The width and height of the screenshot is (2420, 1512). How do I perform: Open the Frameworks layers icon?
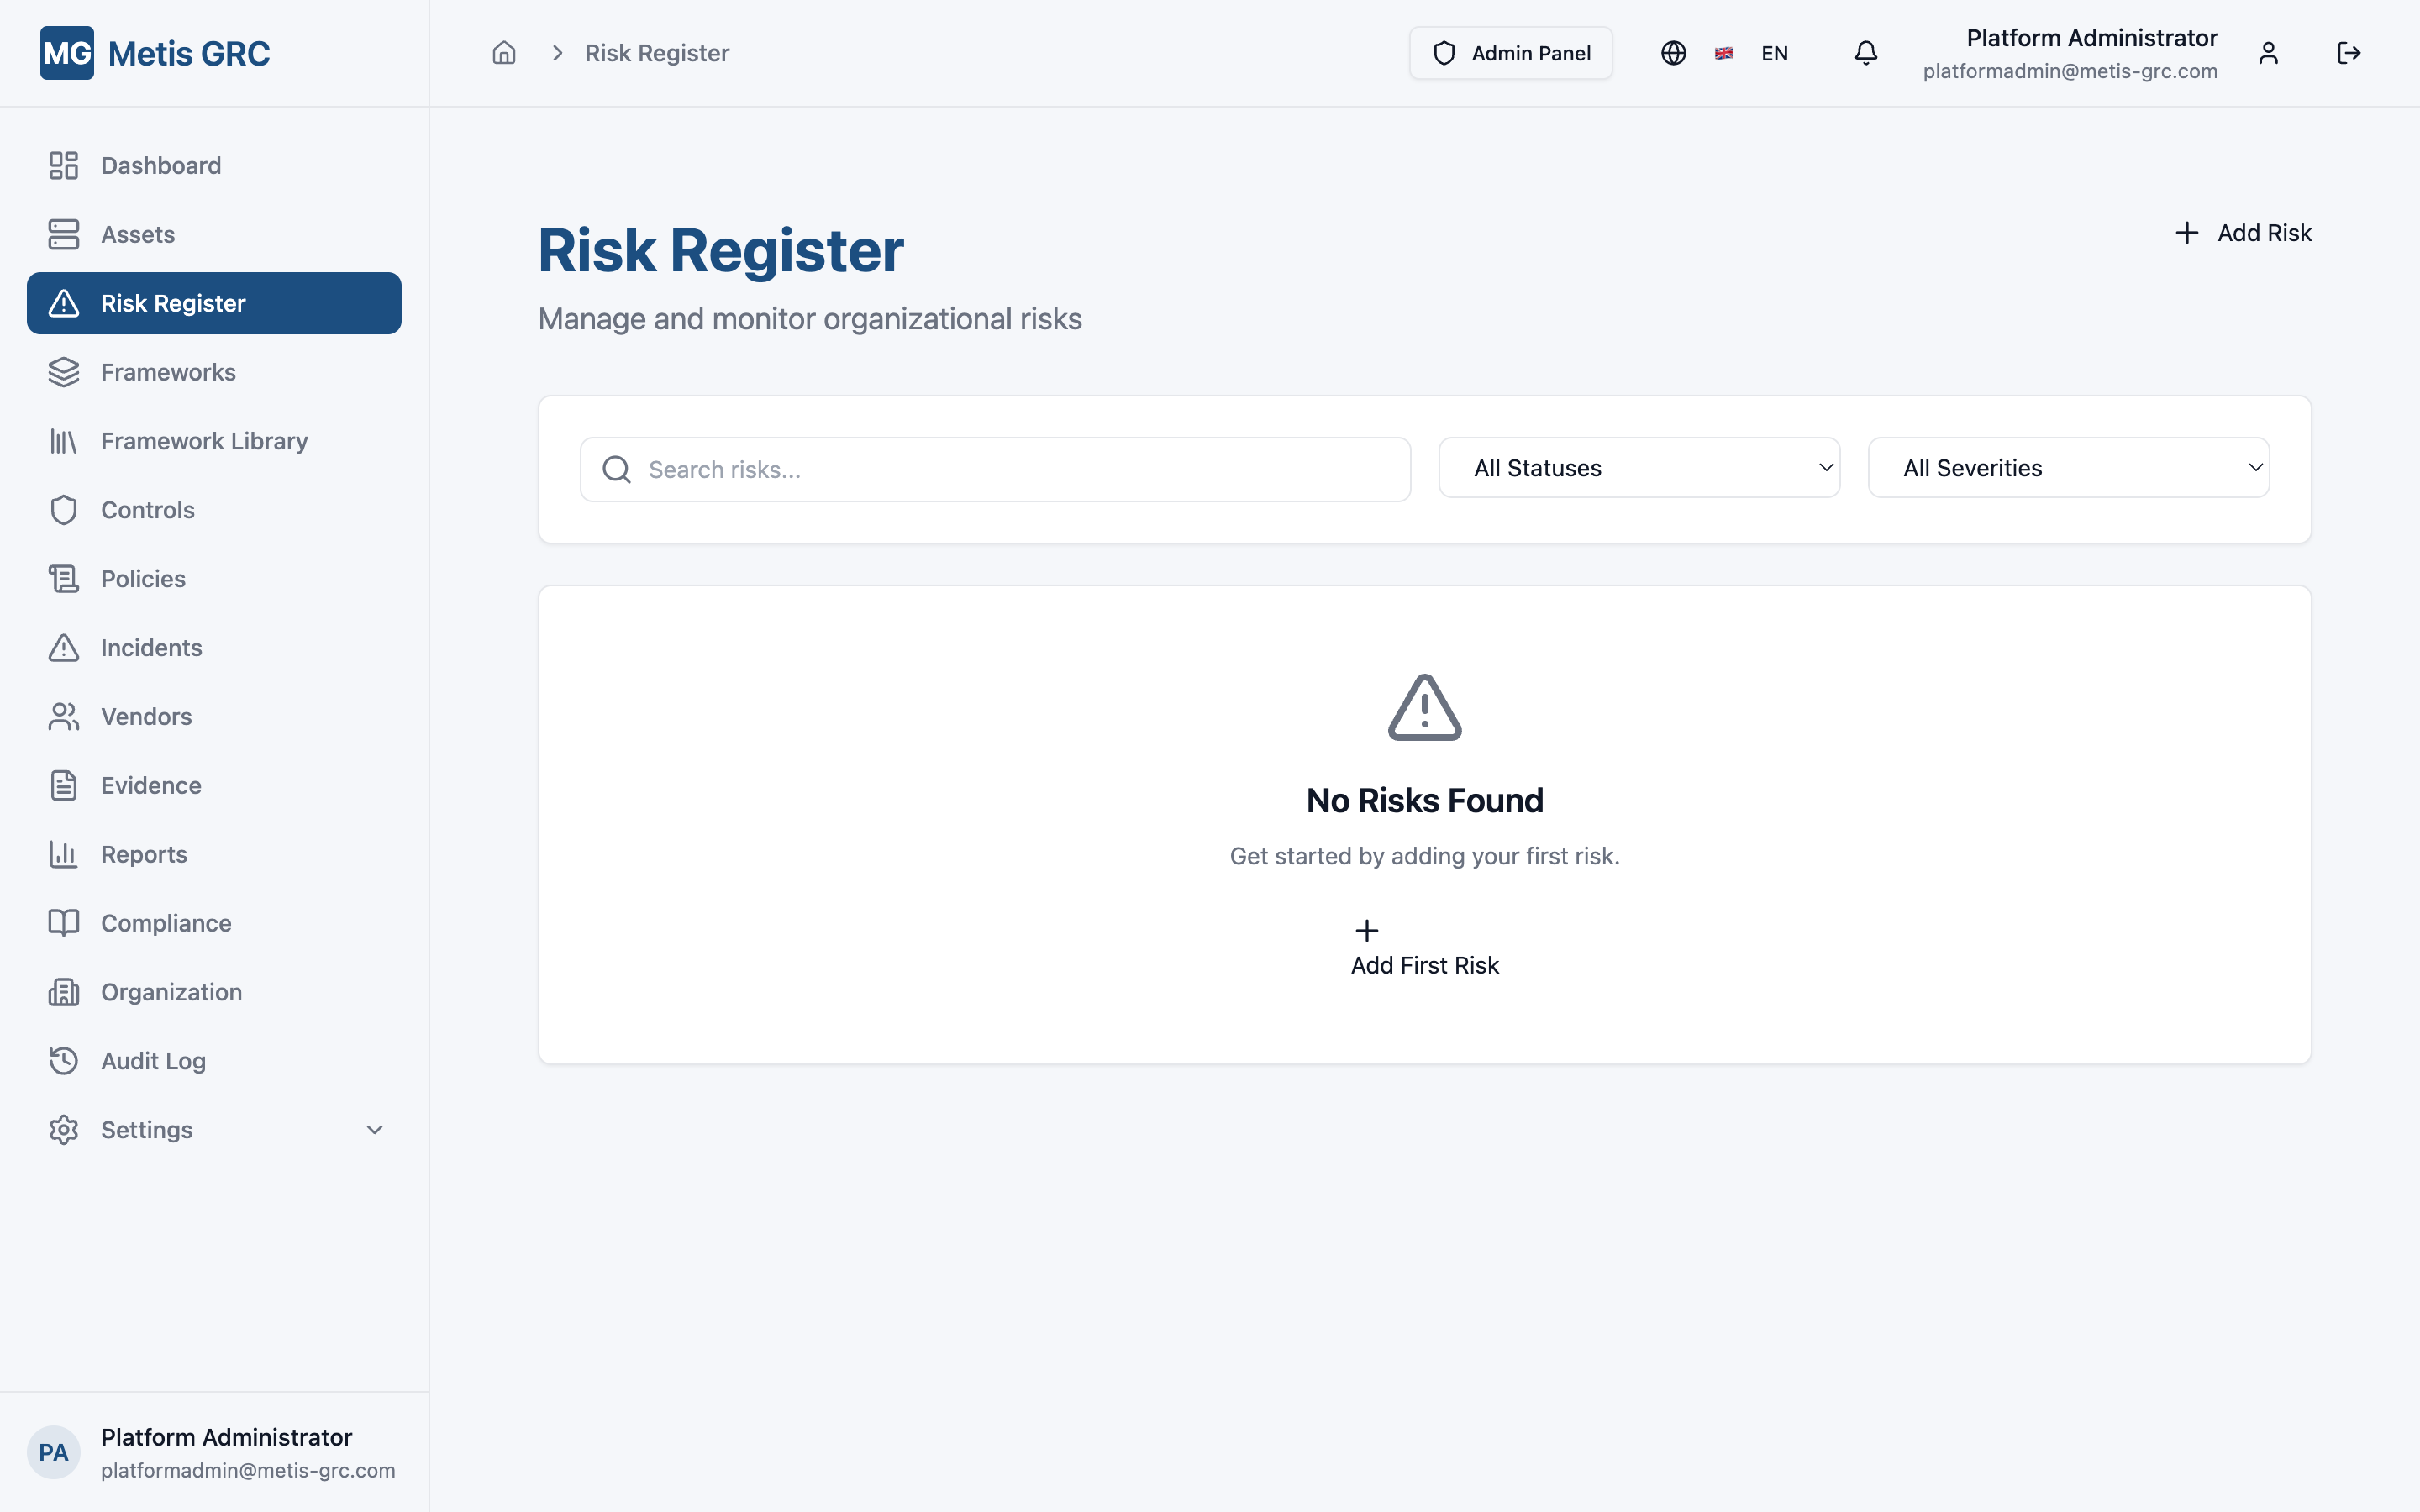[x=64, y=371]
